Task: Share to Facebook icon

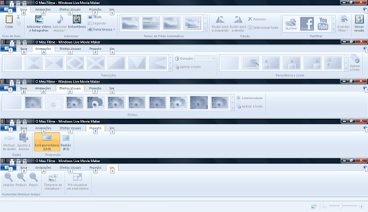Action: (307, 23)
